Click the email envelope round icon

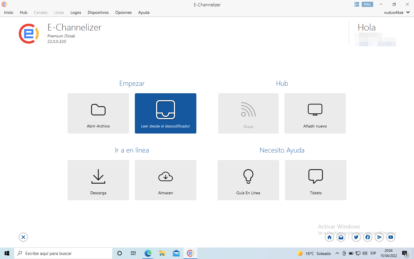pos(341,237)
